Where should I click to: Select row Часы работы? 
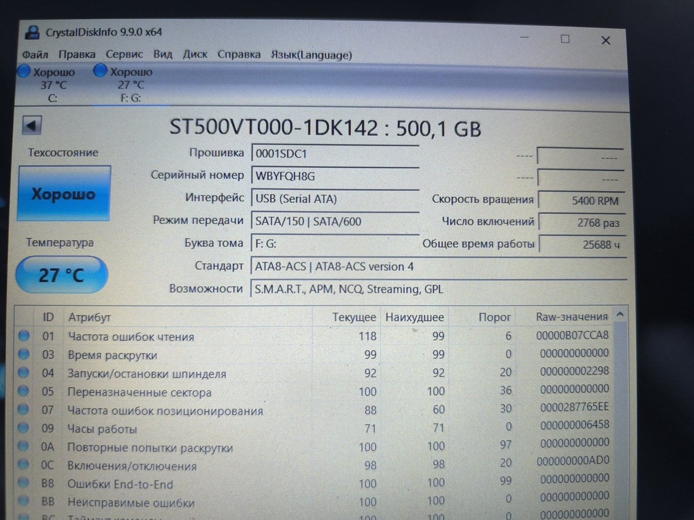click(x=313, y=428)
